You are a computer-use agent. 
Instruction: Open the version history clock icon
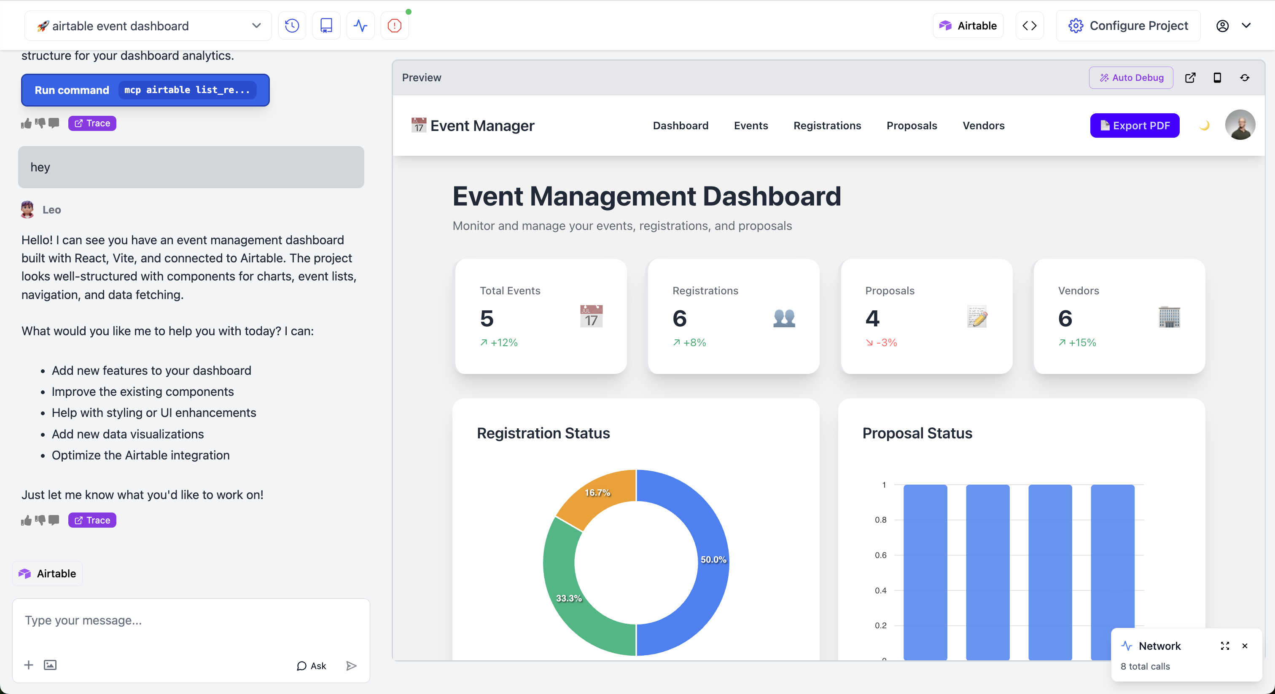(292, 26)
